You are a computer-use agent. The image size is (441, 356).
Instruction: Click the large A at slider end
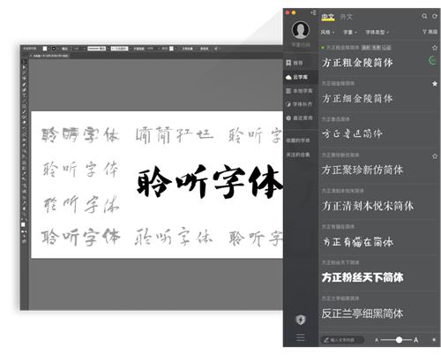click(x=415, y=340)
